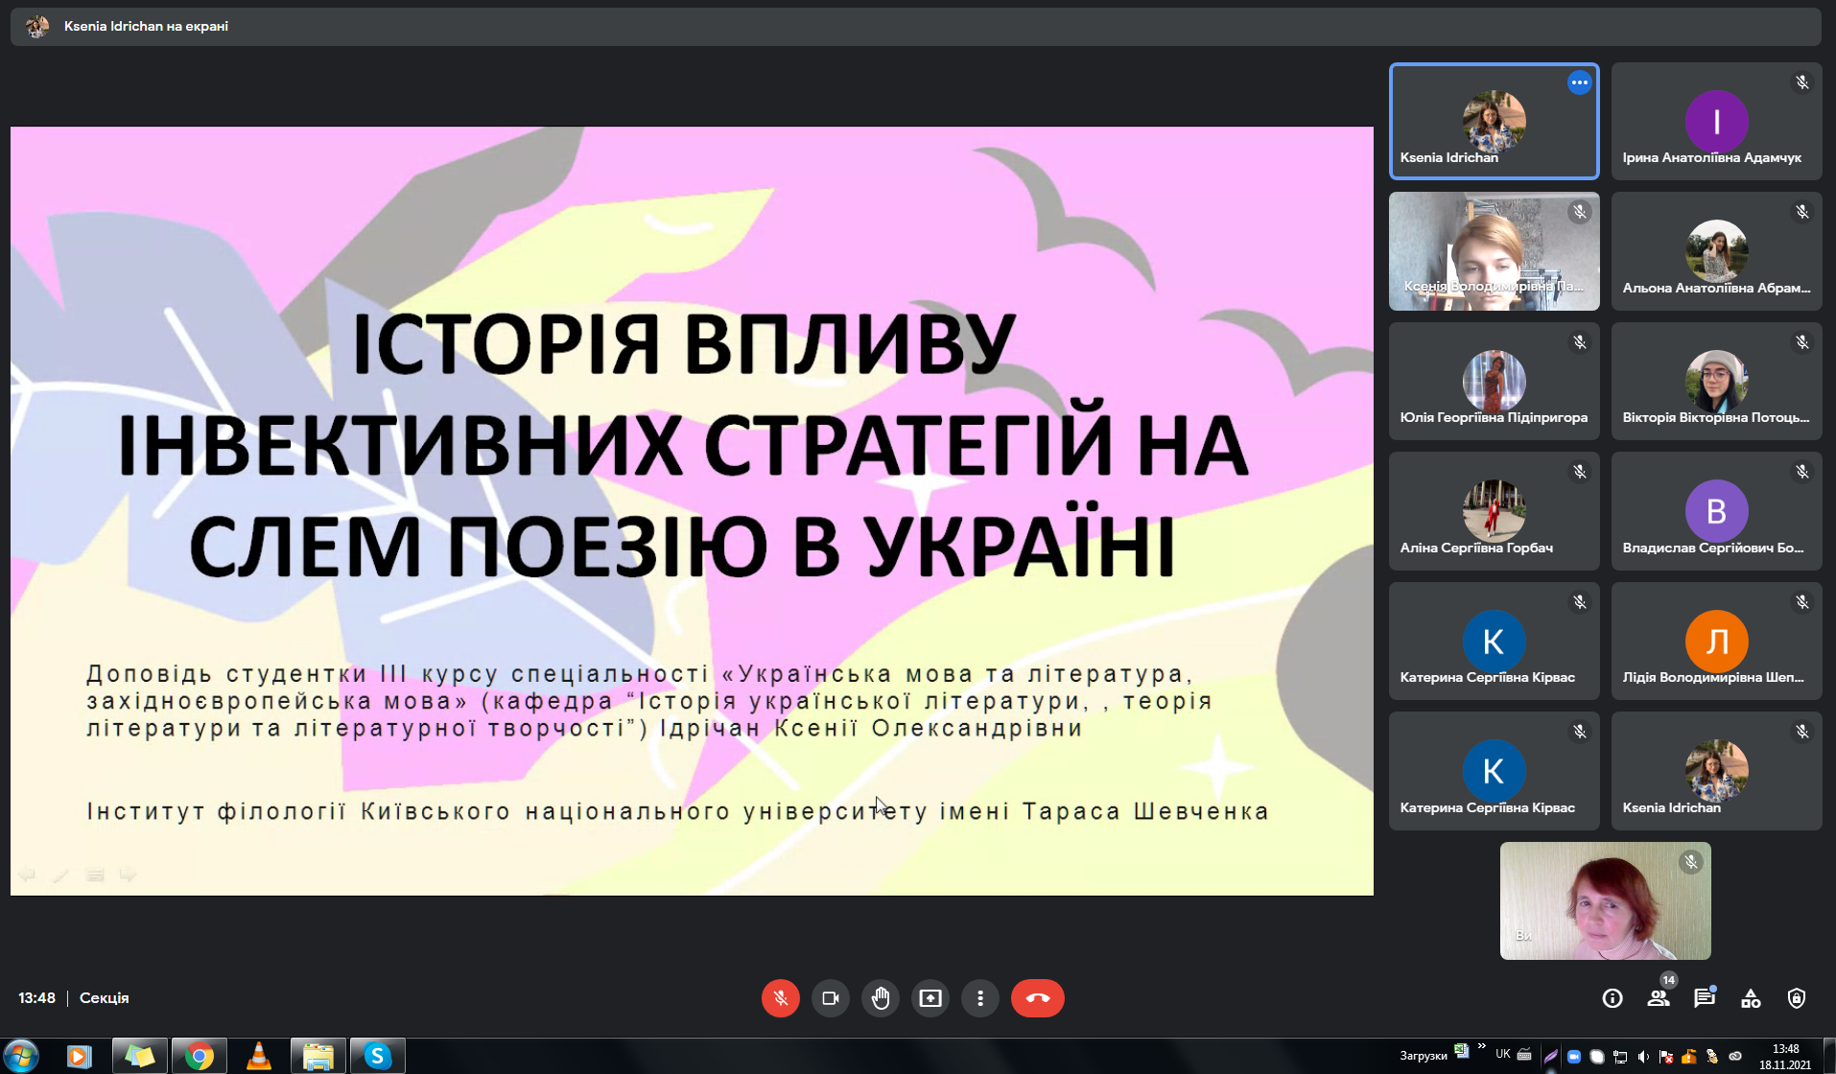The width and height of the screenshot is (1836, 1074).
Task: Open VLC media player from the taskbar
Action: pyautogui.click(x=259, y=1056)
